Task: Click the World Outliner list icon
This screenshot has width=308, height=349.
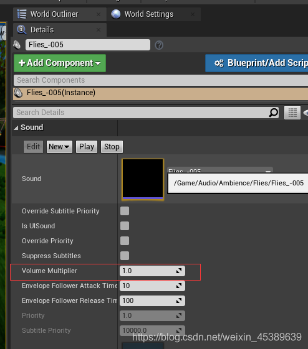Action: pos(22,14)
